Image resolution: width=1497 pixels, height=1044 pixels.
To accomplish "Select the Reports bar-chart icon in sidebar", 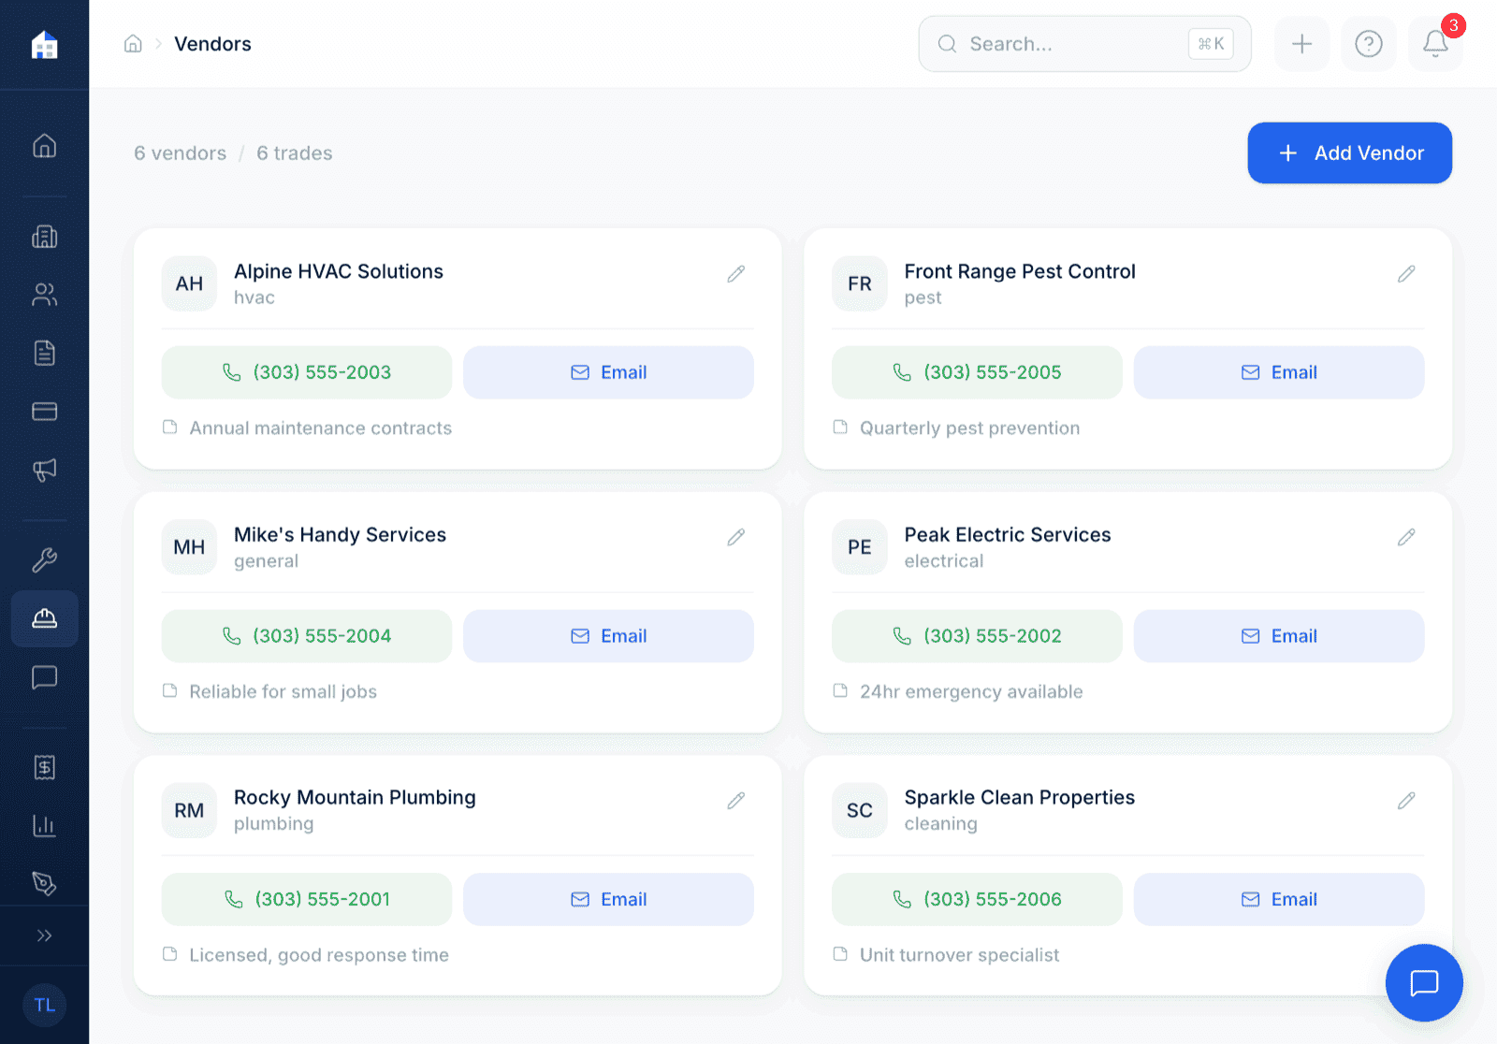I will pos(44,826).
